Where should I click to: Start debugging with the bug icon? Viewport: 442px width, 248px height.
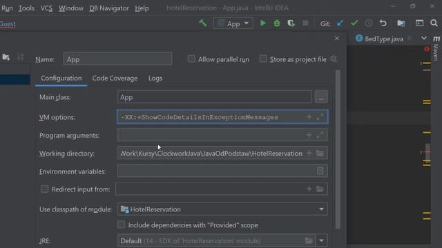277,23
